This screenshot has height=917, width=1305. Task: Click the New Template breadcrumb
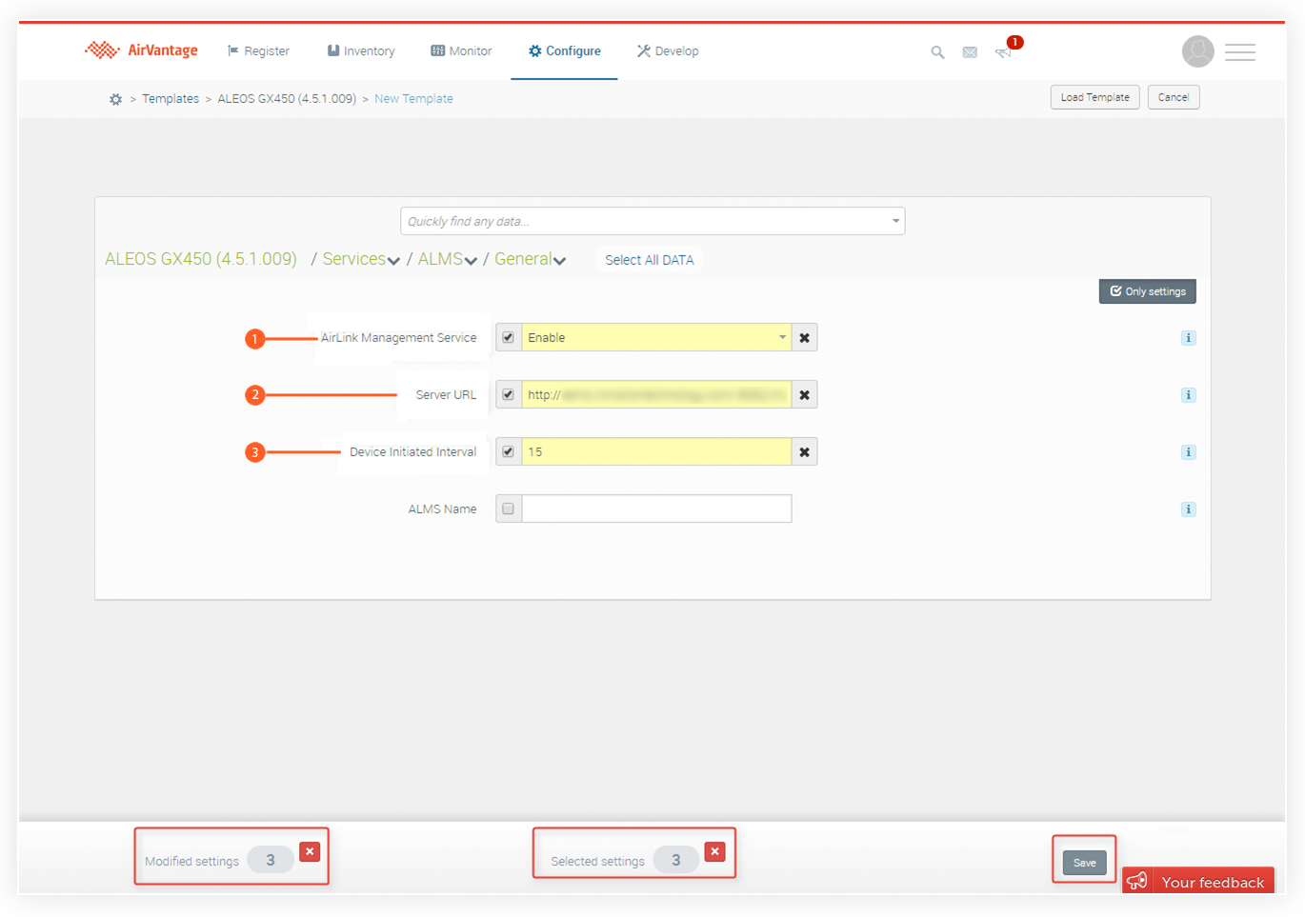[413, 99]
